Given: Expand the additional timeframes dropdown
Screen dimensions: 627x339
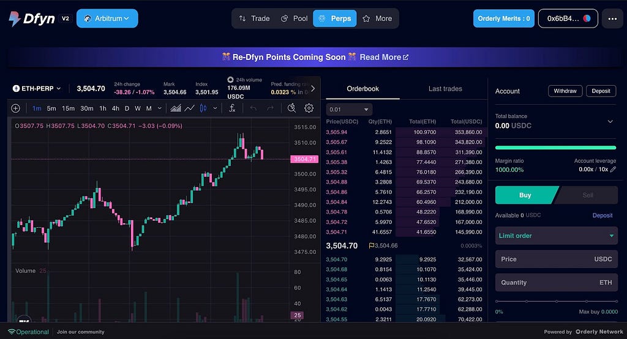Looking at the screenshot, I should pos(160,108).
